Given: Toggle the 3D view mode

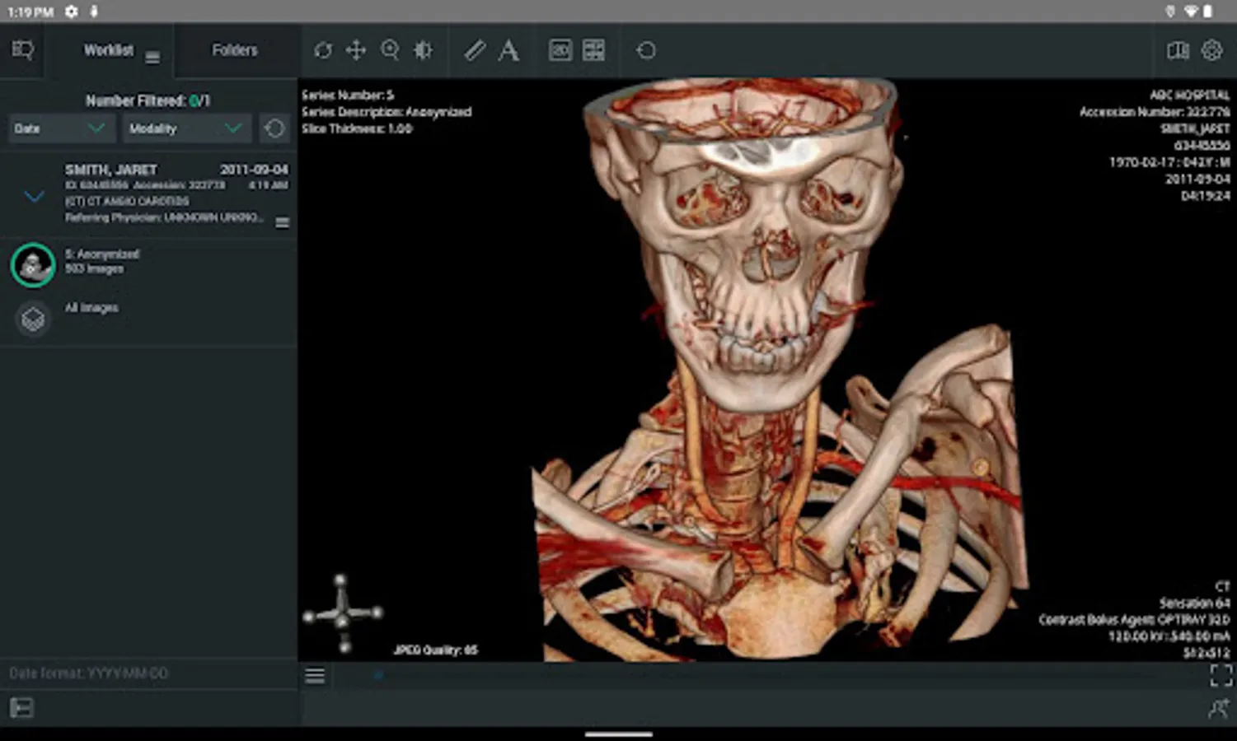Looking at the screenshot, I should pos(560,51).
